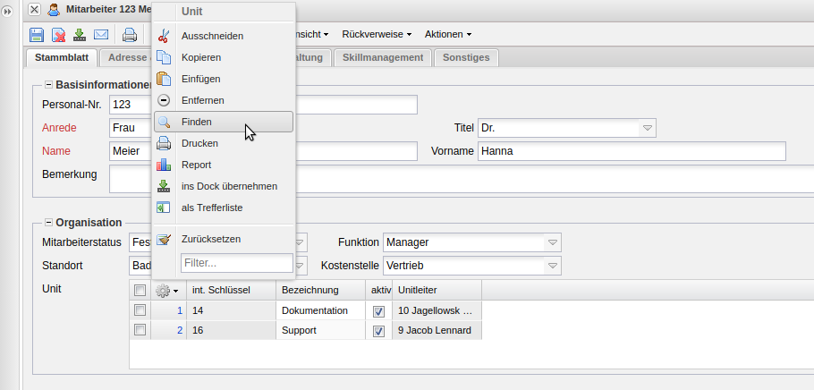814x390 pixels.
Task: Click the delete record icon with red X
Action: [58, 35]
